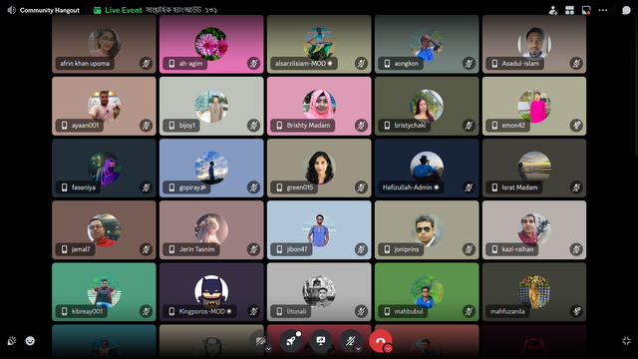
Task: Open the invite members icon
Action: [552, 10]
